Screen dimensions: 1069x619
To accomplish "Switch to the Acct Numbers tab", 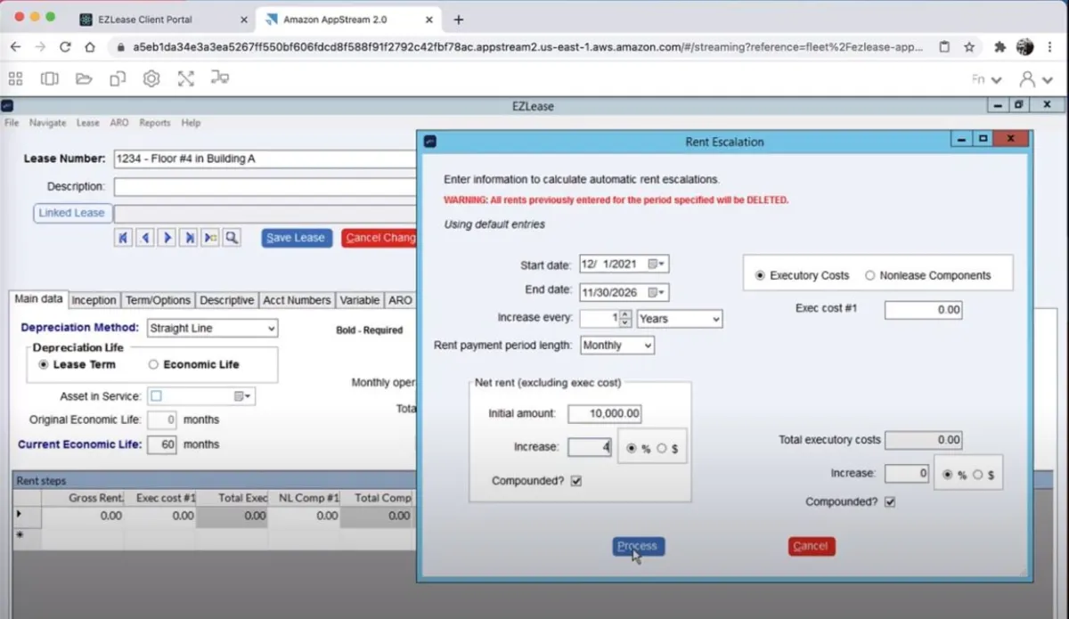I will click(x=297, y=301).
